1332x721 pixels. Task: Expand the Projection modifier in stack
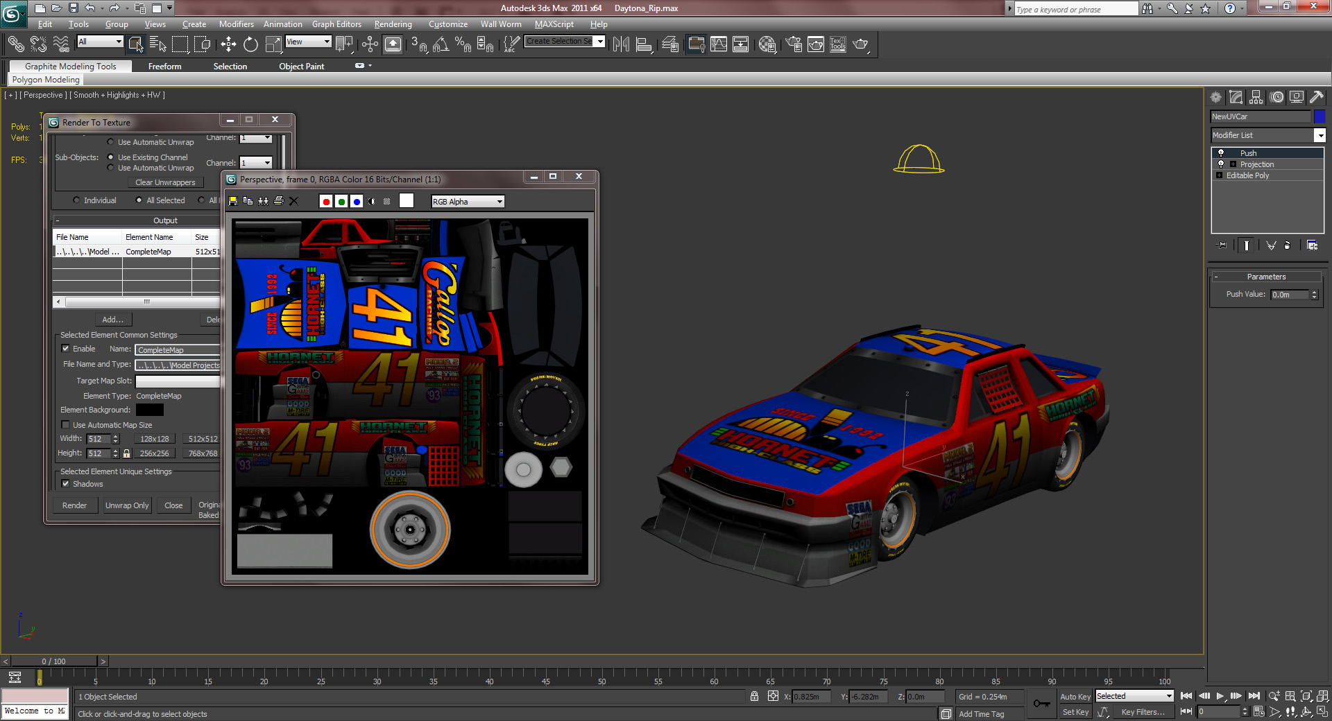point(1233,164)
